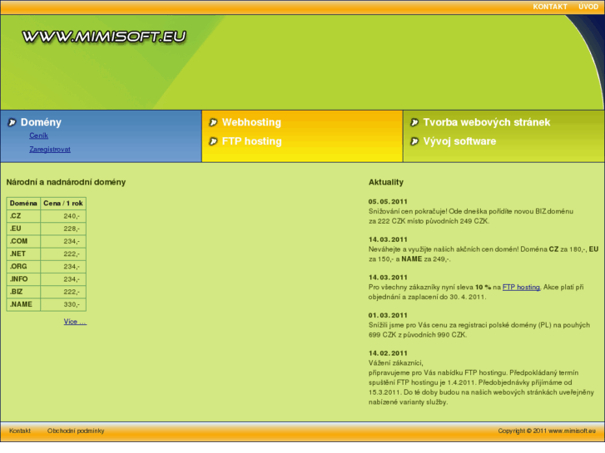
Task: Click the Cena / 1 rok header
Action: pyautogui.click(x=63, y=203)
